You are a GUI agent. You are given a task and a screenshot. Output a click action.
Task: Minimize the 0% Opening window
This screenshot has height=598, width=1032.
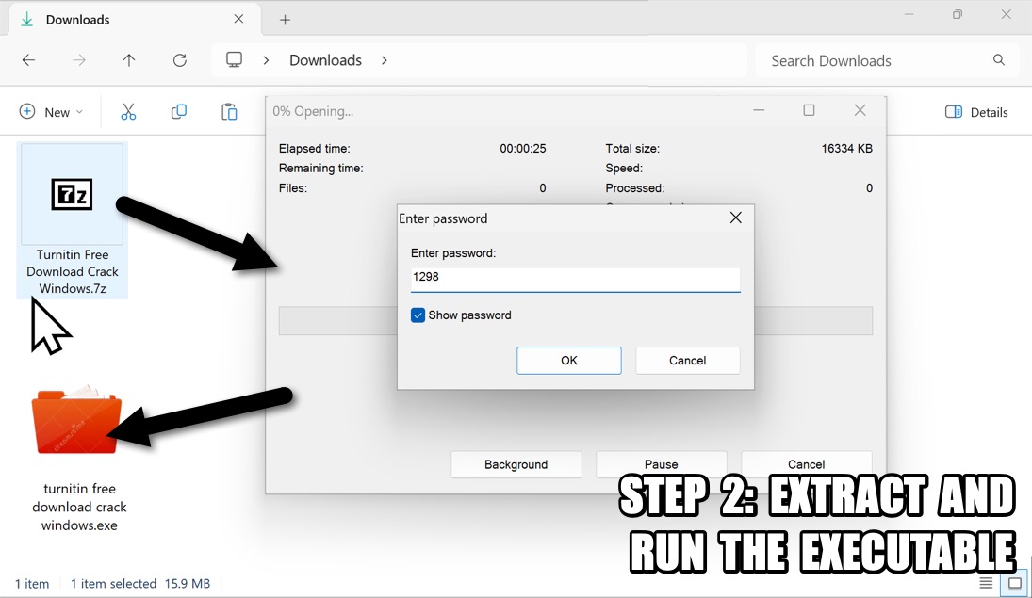759,110
